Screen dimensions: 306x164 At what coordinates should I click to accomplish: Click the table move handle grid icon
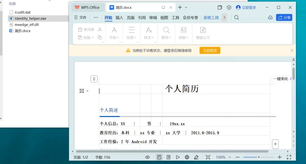pyautogui.click(x=94, y=79)
